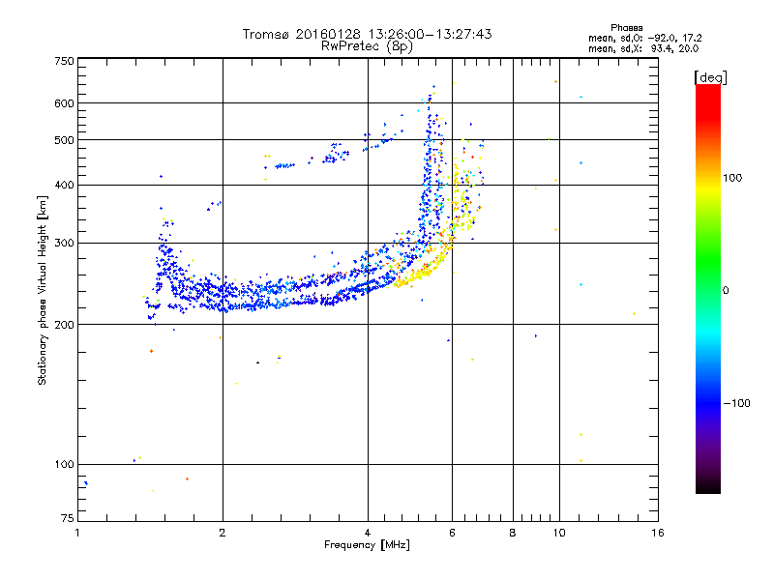This screenshot has width=774, height=580.
Task: Click the x-axis tick label "8"
Action: [513, 533]
